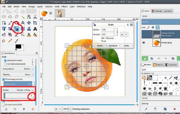Viewport: 180px width, 114px height.
Task: Save tool preset in Tool Options
Action: [x=6, y=109]
